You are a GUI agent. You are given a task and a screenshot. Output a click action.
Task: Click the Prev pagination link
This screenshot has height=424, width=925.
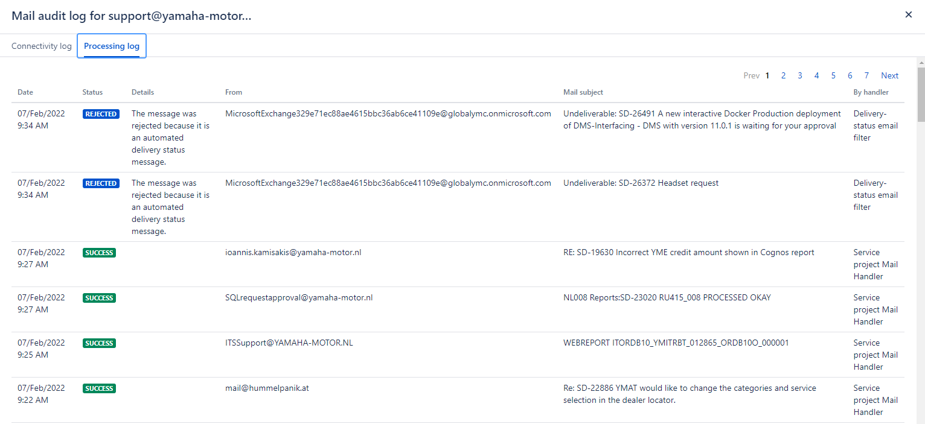pos(752,75)
